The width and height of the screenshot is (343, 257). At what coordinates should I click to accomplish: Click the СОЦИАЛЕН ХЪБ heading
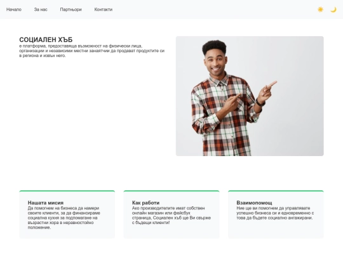(46, 39)
